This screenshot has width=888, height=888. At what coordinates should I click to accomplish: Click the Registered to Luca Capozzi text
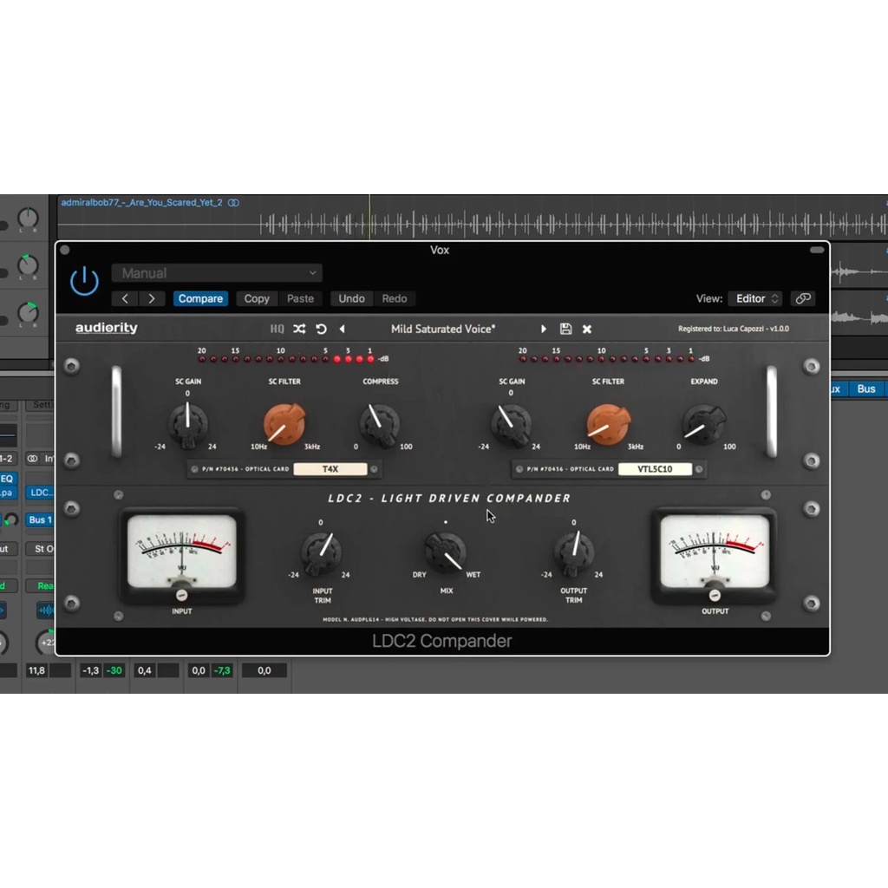coord(733,329)
